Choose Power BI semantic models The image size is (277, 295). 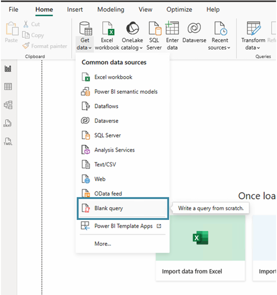[x=122, y=91]
